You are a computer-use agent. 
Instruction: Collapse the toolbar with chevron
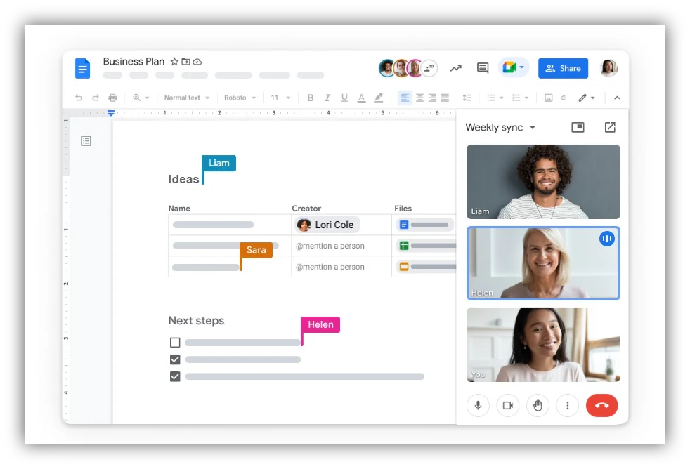point(617,98)
